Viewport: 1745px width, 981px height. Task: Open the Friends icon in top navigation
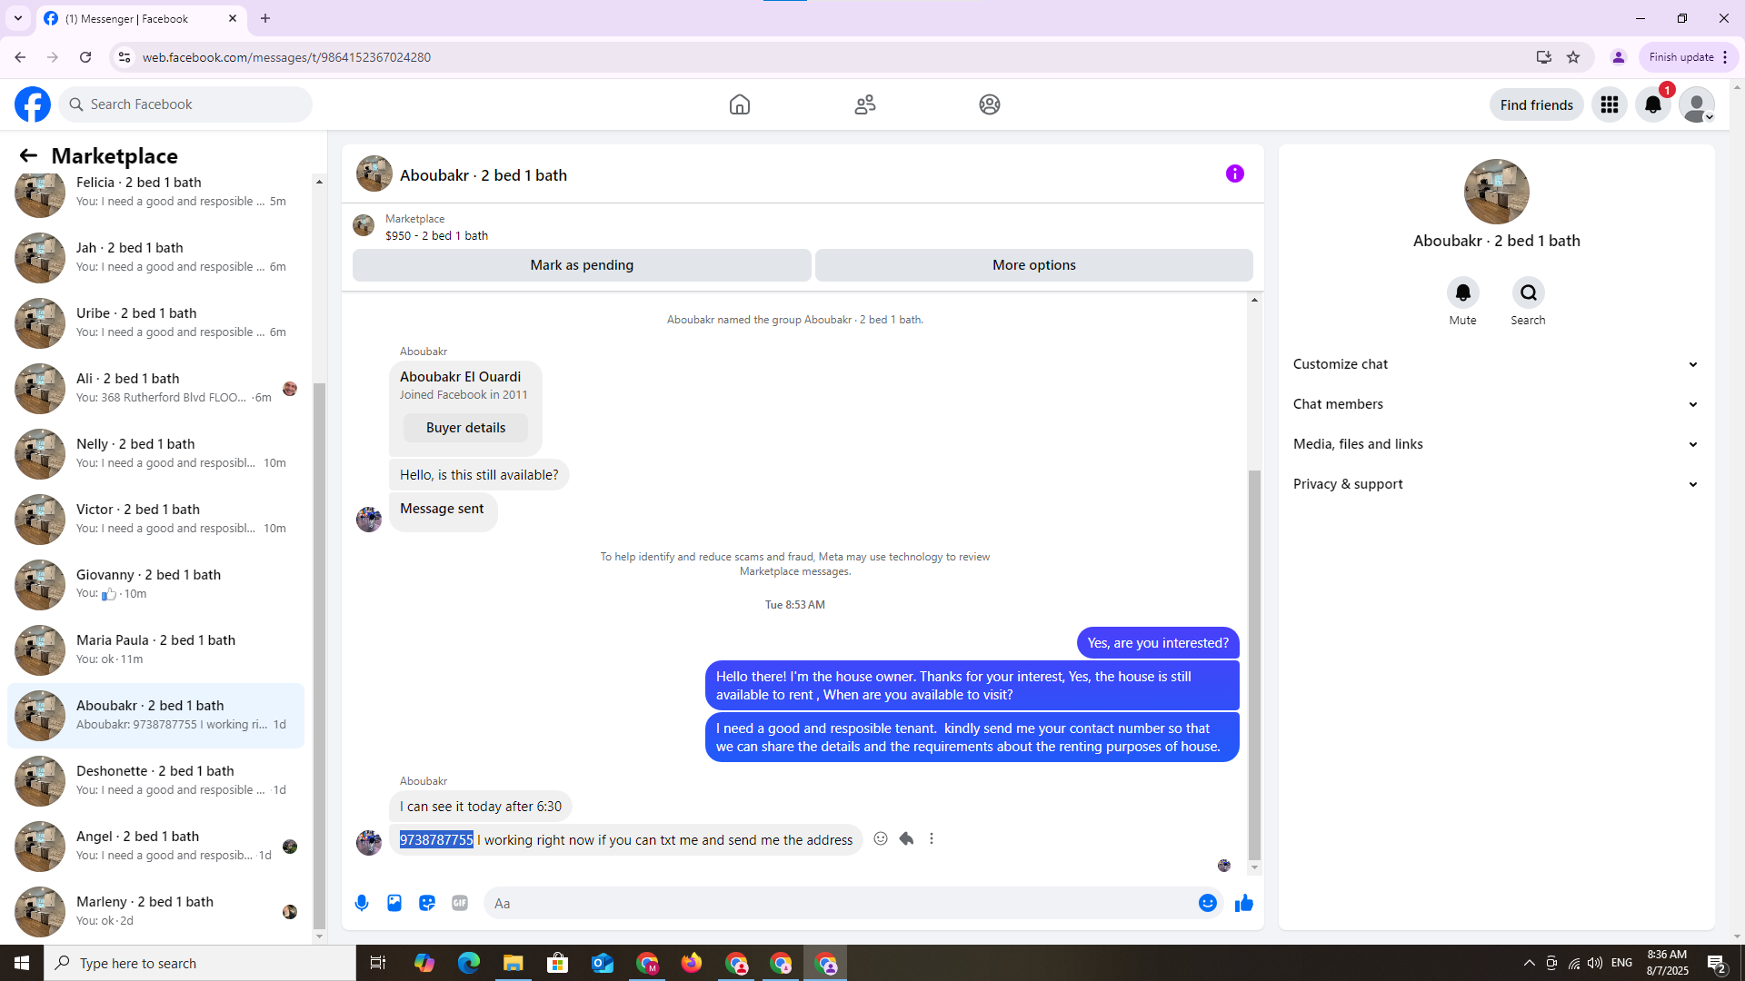(x=865, y=104)
